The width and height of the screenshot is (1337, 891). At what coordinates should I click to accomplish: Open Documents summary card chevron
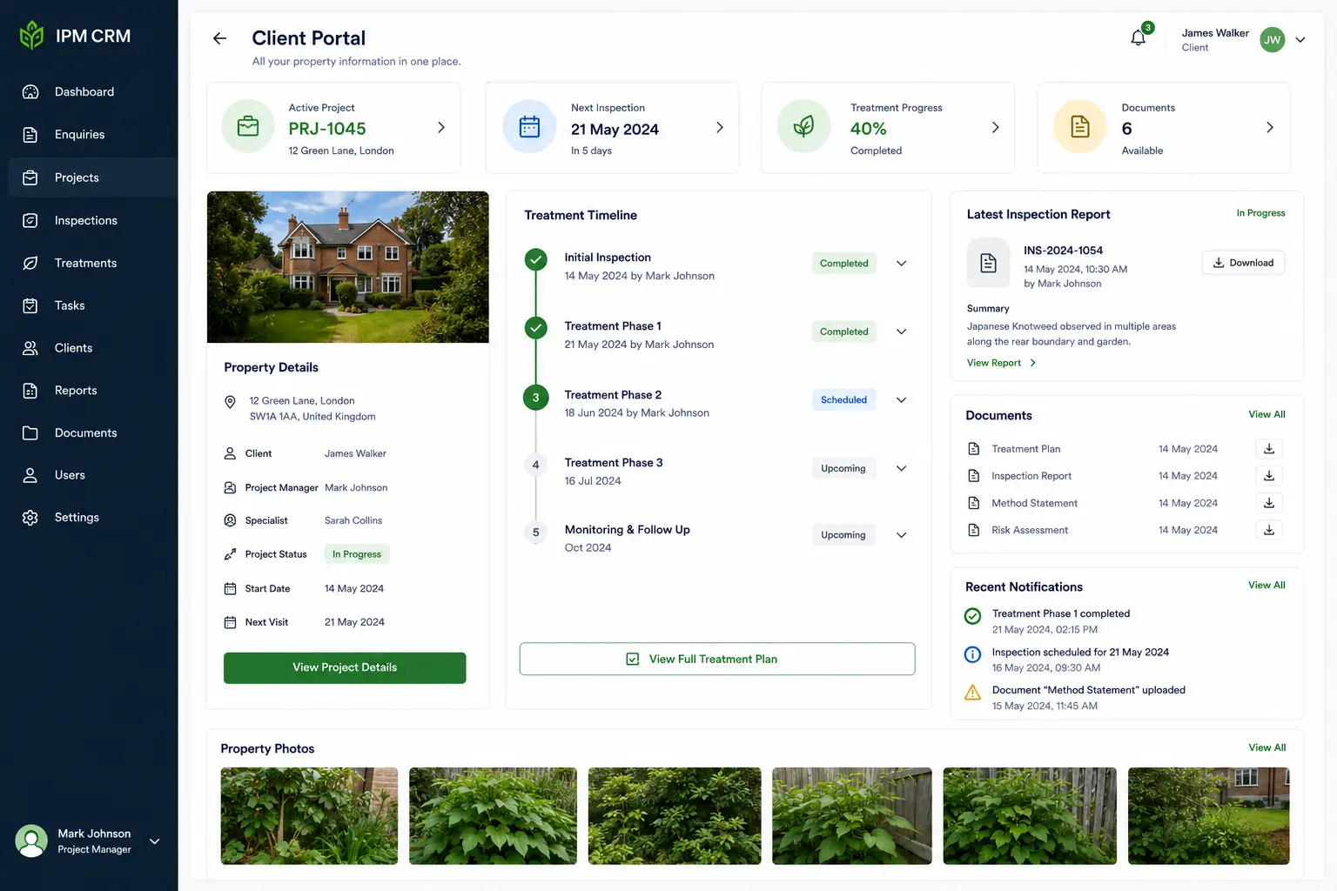pos(1270,127)
